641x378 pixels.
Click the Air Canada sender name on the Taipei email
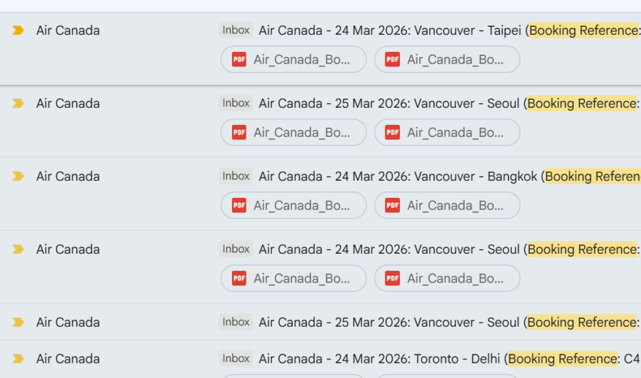pos(68,30)
